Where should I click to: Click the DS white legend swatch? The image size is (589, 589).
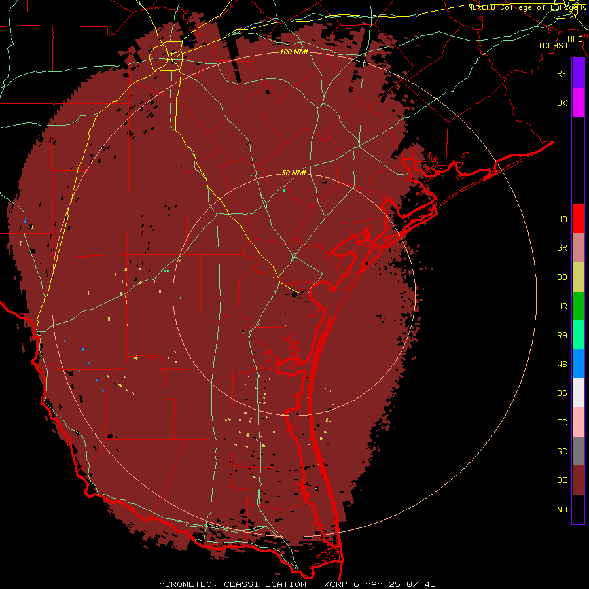click(578, 393)
